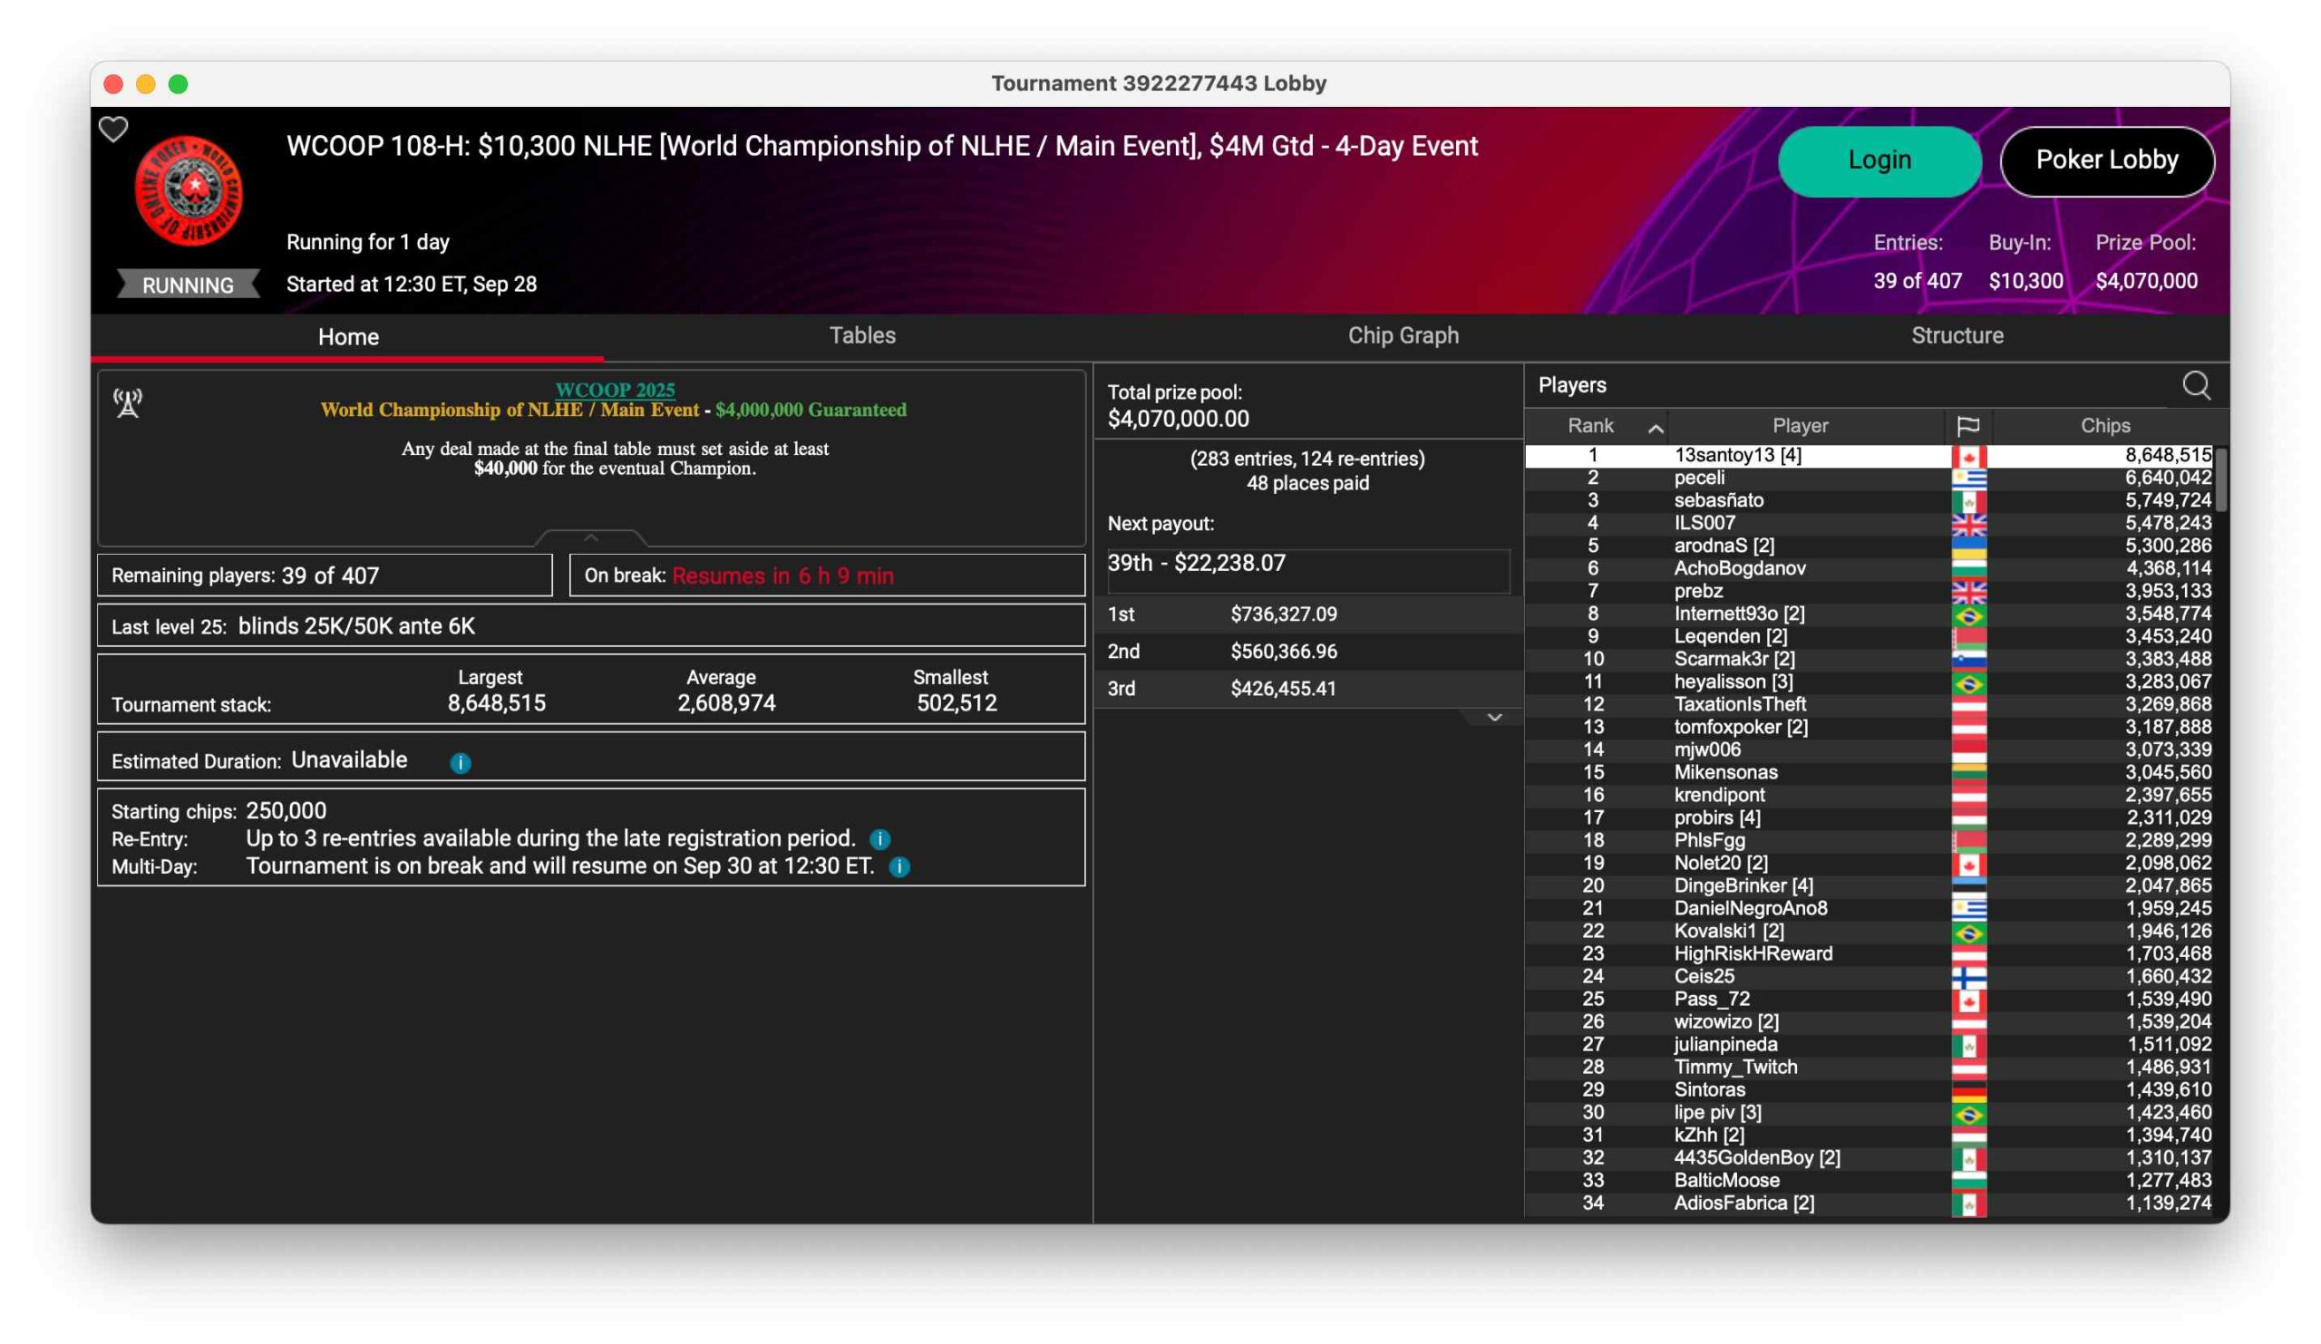Click info icon beside Multi-Day text
The height and width of the screenshot is (1344, 2321).
coord(898,866)
